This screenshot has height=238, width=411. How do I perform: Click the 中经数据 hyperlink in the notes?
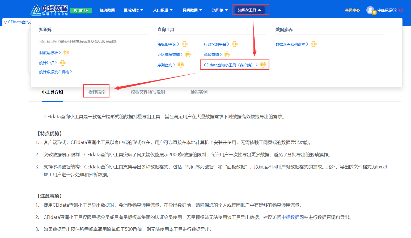pos(290,217)
